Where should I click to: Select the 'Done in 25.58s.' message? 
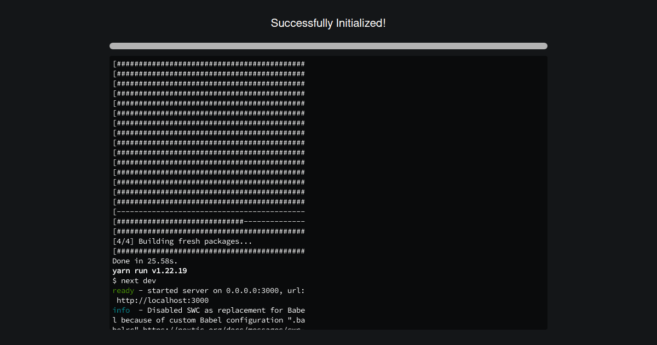pos(145,261)
